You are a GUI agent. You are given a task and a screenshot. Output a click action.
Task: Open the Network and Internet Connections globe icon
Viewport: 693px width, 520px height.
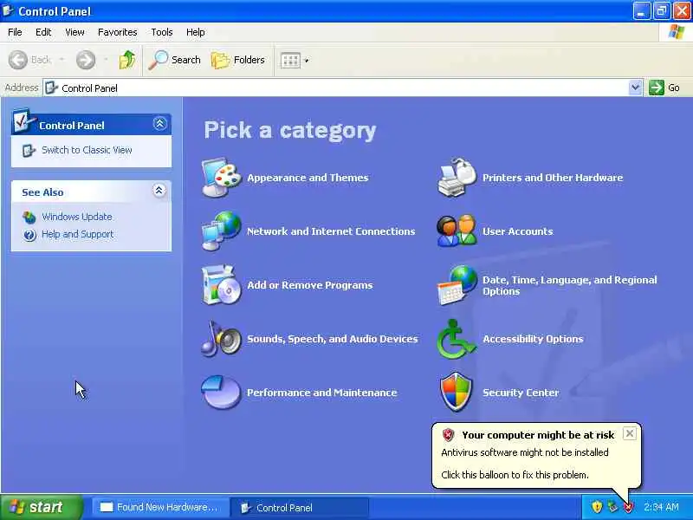tap(222, 231)
